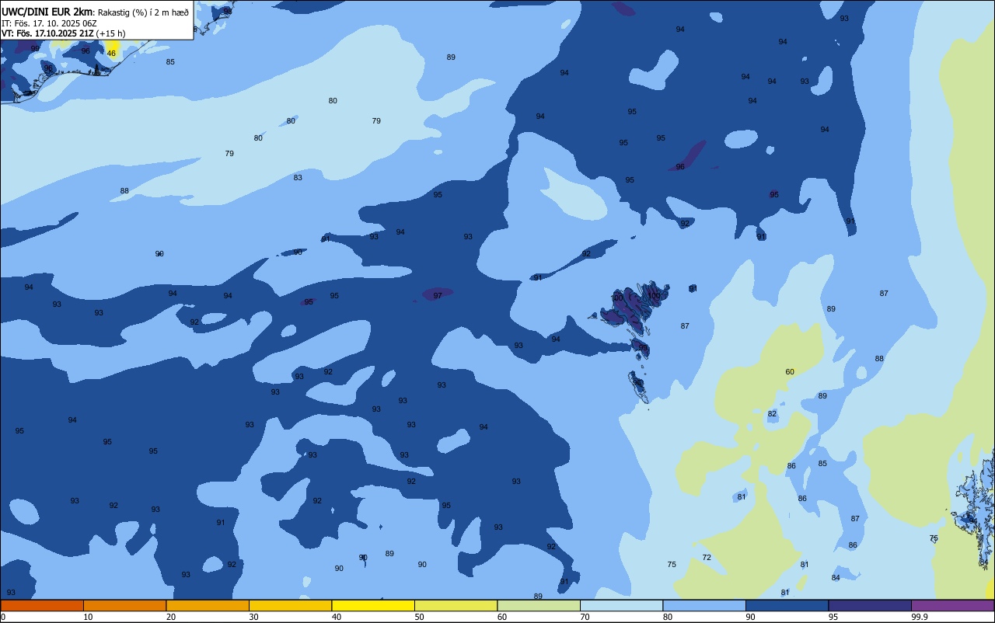
Task: Pick the 40–50 bright yellow legend swatch
Action: coord(373,605)
